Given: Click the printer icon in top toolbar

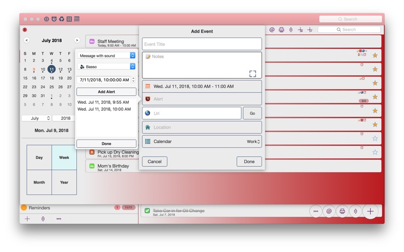Looking at the screenshot, I should 281,30.
